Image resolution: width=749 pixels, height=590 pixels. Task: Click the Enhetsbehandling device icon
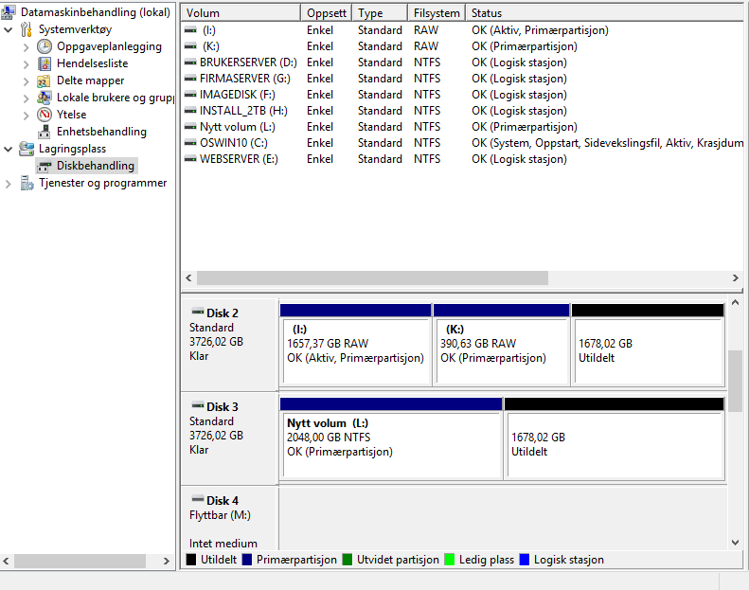(45, 132)
